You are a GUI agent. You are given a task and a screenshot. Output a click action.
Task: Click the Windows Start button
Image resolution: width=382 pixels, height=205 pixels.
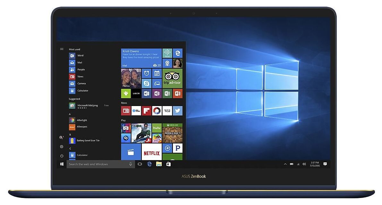point(62,164)
